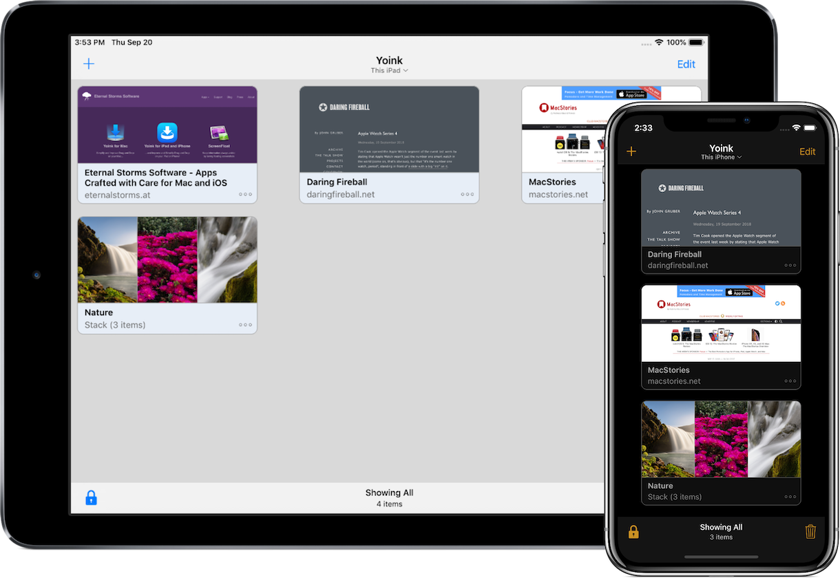Tap the iPhone Wi-Fi status icon
840x578 pixels.
pyautogui.click(x=797, y=128)
